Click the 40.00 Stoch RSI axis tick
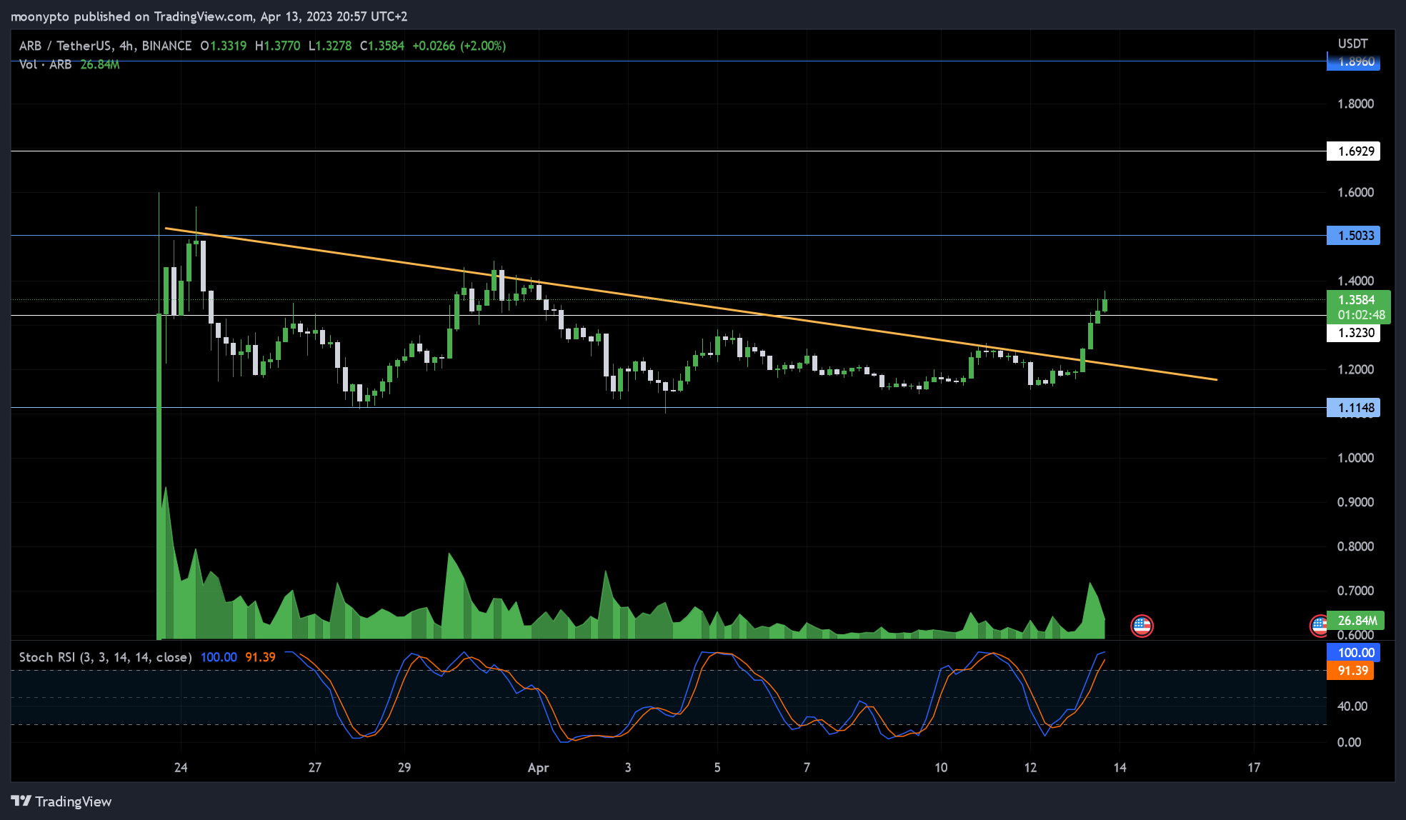Screen dimensions: 1406x820 point(1352,706)
